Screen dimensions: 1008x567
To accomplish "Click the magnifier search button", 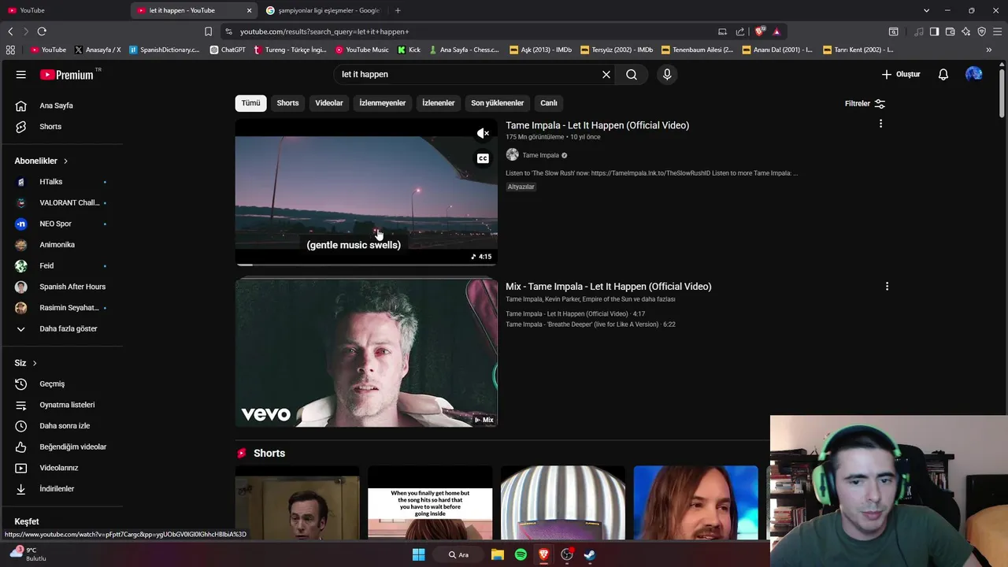I will pos(632,74).
